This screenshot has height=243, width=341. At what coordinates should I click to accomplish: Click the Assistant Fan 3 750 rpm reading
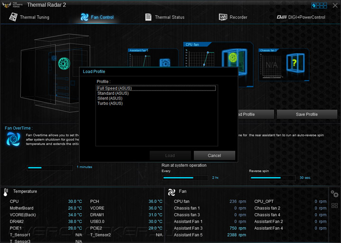coord(238,228)
